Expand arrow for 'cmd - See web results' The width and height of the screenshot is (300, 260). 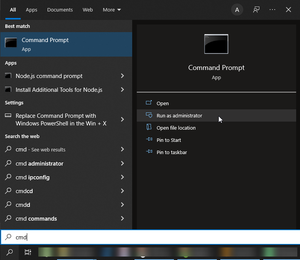tap(123, 149)
